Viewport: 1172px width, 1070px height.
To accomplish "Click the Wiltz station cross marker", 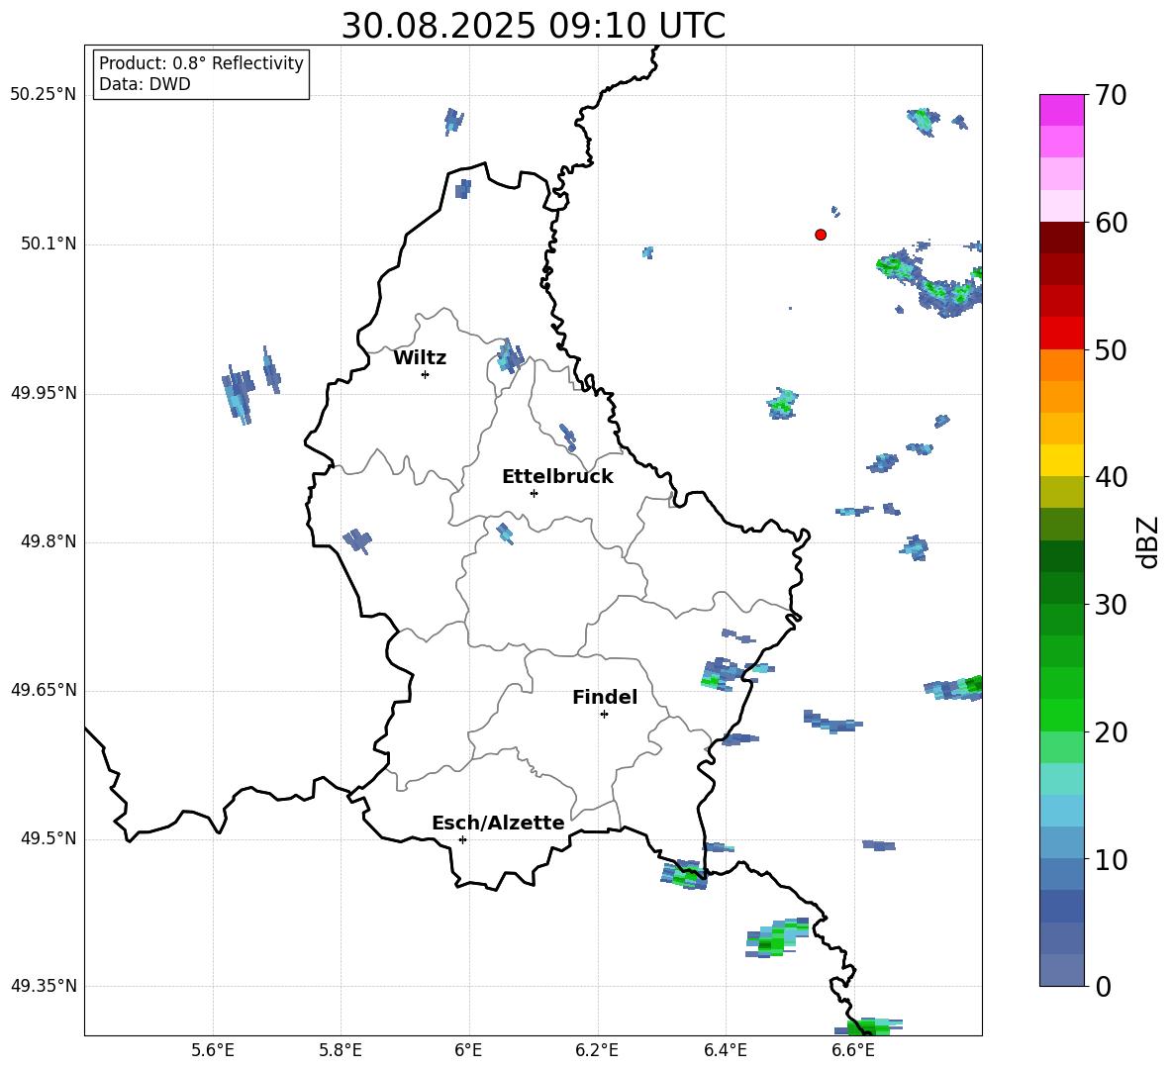I will pos(425,374).
